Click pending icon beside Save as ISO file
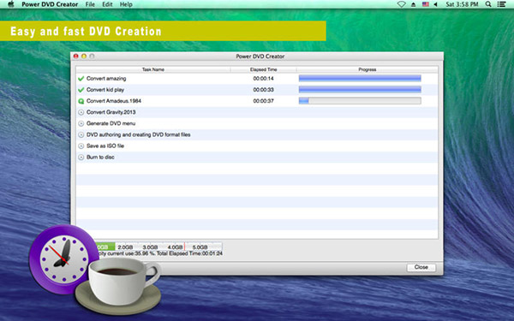This screenshot has height=321, width=514. (x=81, y=146)
